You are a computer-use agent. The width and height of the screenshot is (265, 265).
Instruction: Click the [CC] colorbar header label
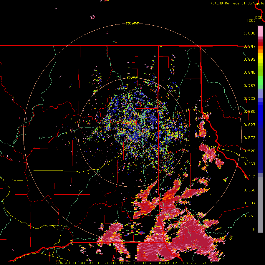[251, 20]
